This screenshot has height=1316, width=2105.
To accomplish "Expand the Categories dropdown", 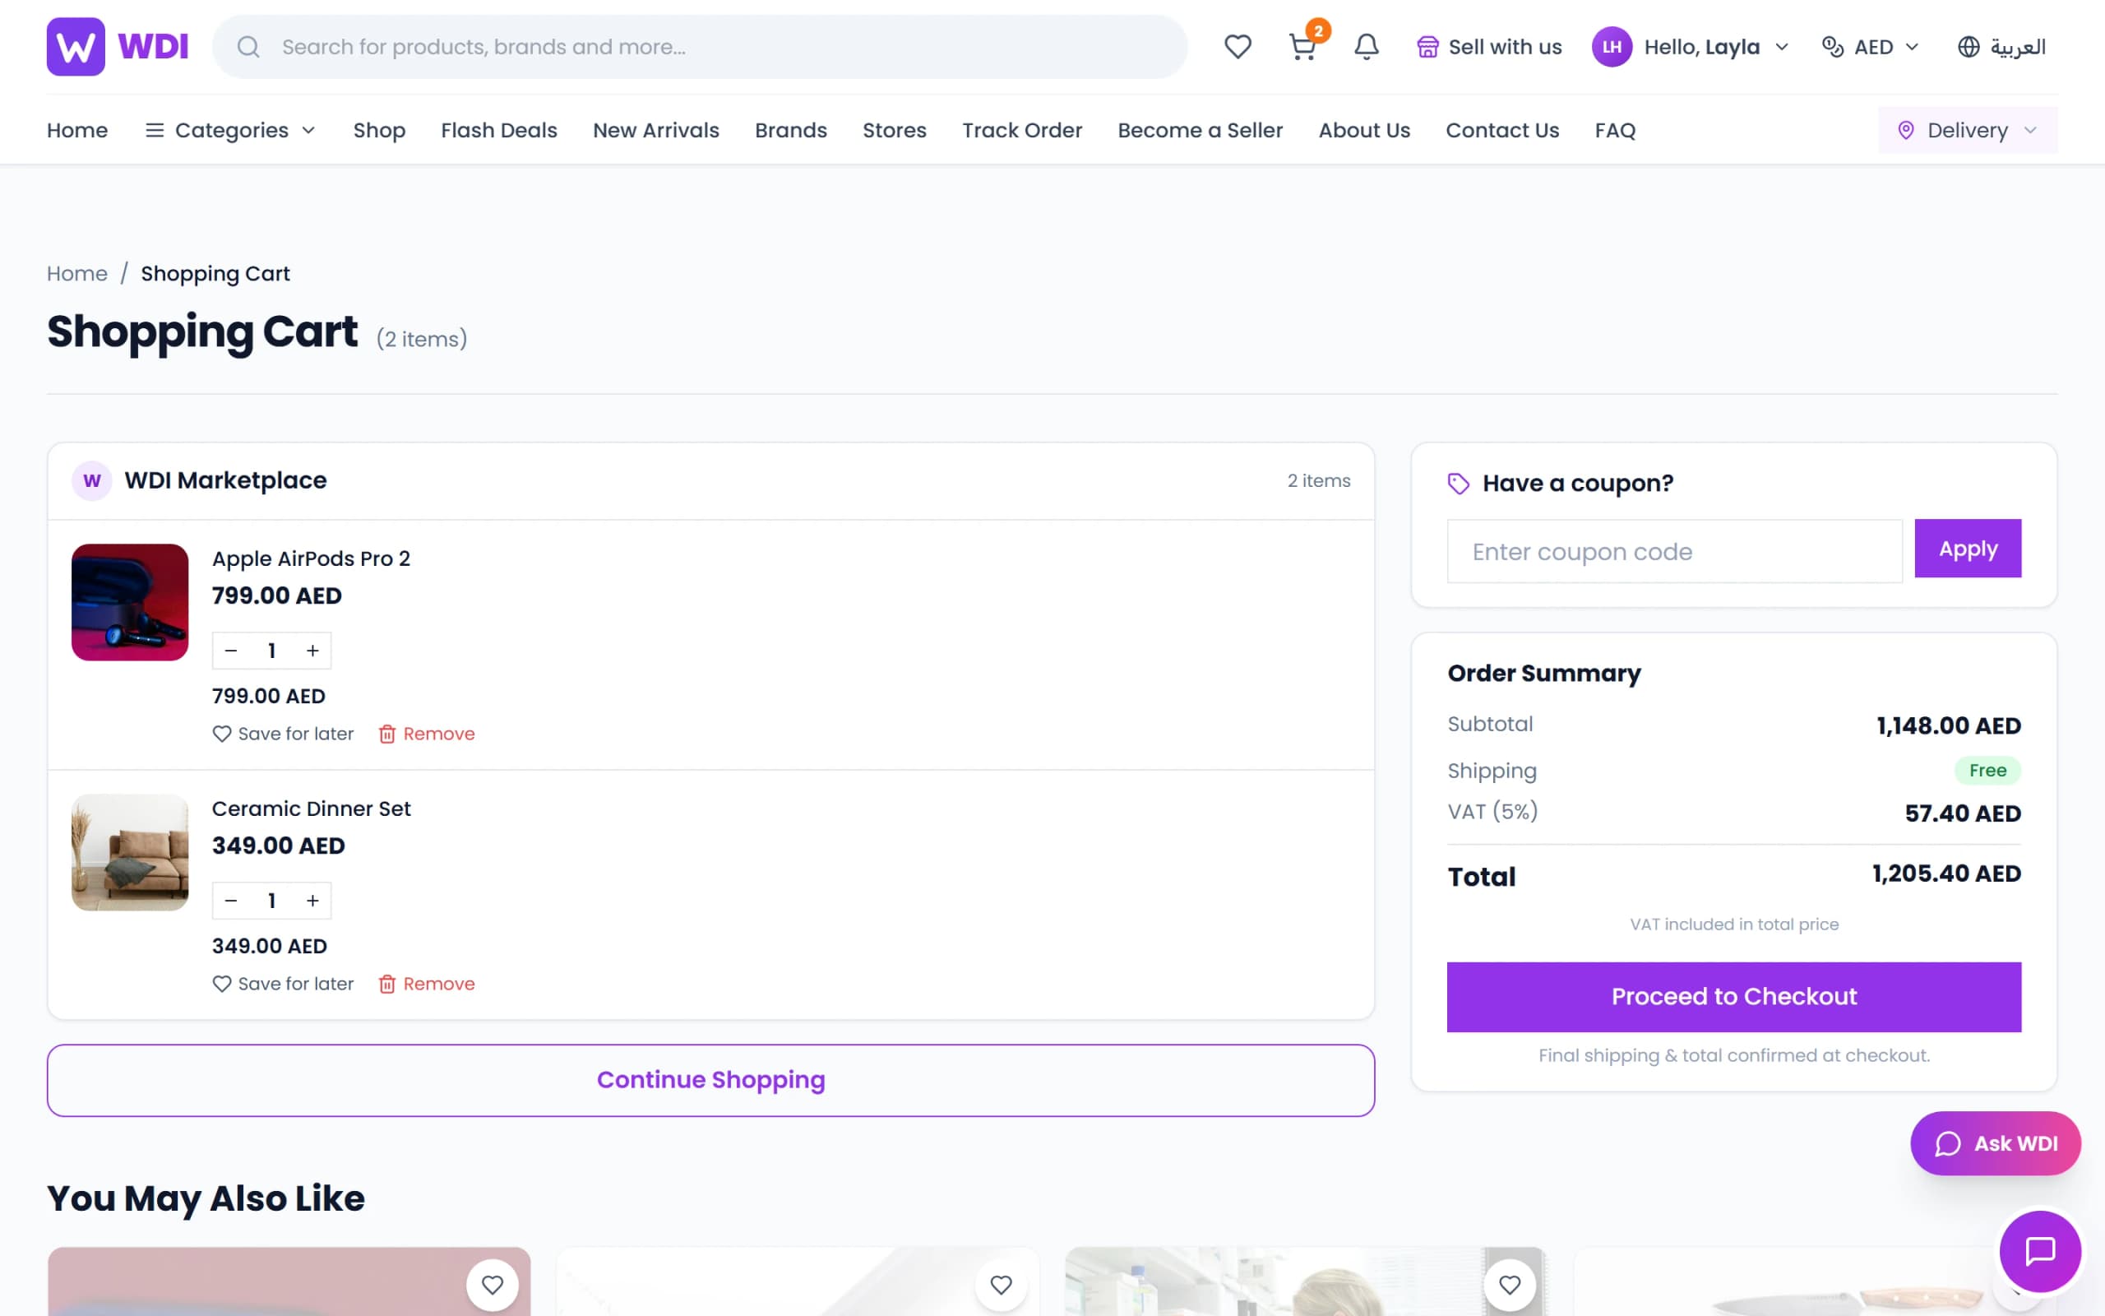I will coord(230,131).
